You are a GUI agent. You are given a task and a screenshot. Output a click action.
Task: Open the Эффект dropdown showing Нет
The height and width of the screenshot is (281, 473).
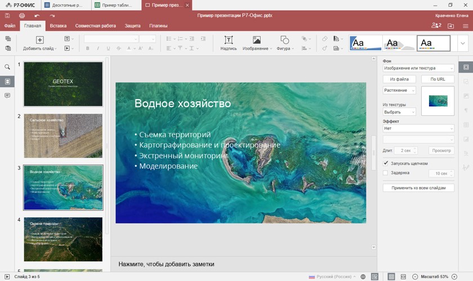click(418, 128)
